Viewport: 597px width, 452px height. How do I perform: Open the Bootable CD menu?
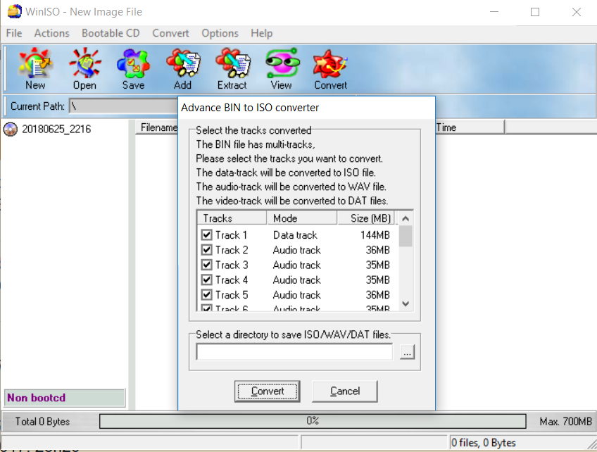coord(111,33)
